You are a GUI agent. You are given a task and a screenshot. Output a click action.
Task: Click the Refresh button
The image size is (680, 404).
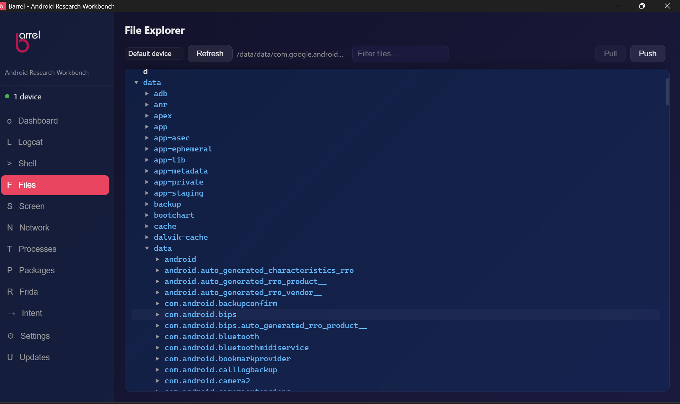(210, 54)
